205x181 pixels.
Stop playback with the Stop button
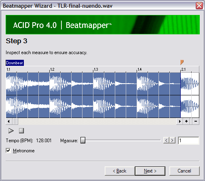coord(21,130)
